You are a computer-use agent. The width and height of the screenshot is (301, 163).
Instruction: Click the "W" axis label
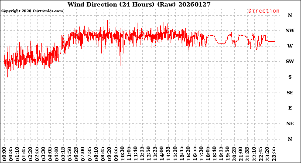pyautogui.click(x=290, y=46)
